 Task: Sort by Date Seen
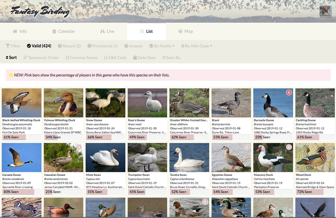(x=144, y=58)
